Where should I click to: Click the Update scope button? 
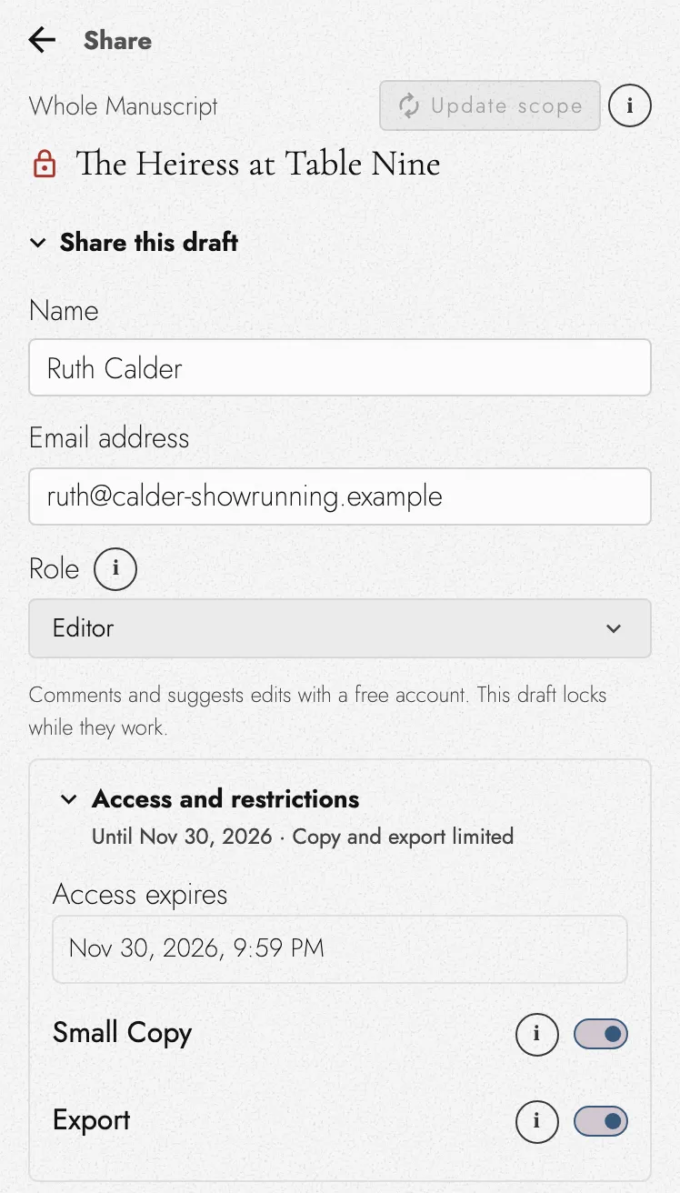pyautogui.click(x=490, y=105)
